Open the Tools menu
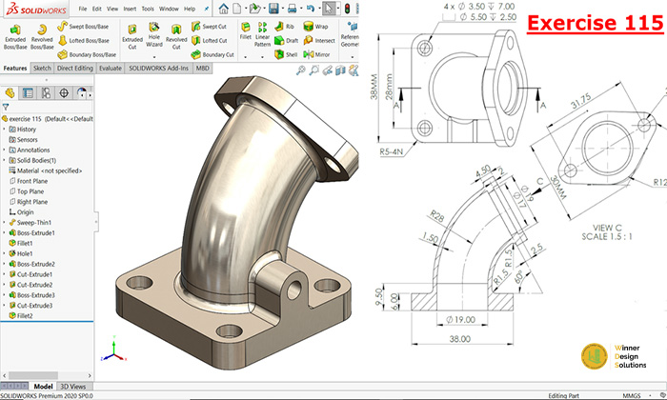 pyautogui.click(x=148, y=9)
